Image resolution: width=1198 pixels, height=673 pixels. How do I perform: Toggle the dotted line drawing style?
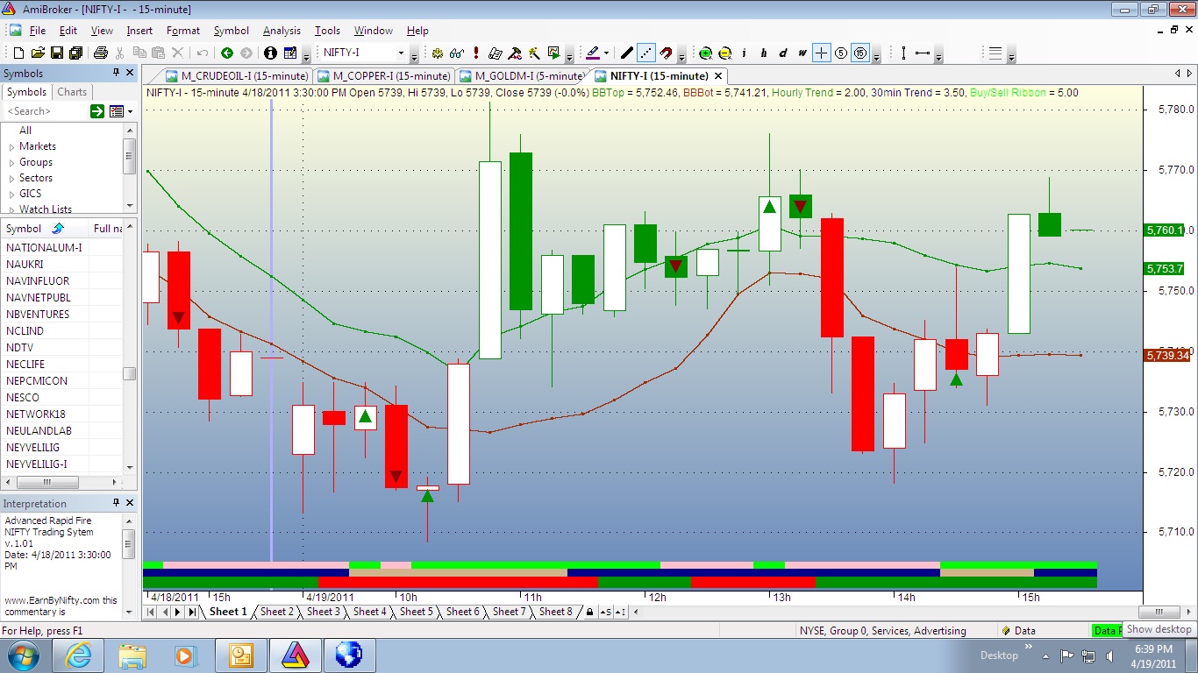coord(646,53)
